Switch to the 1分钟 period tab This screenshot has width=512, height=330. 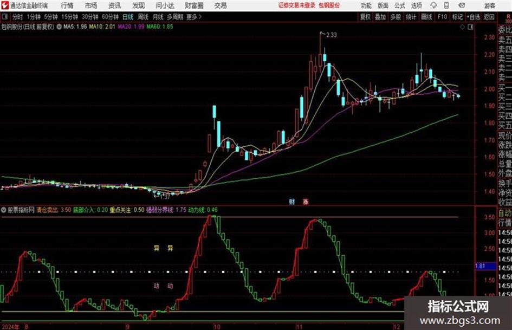pos(33,17)
